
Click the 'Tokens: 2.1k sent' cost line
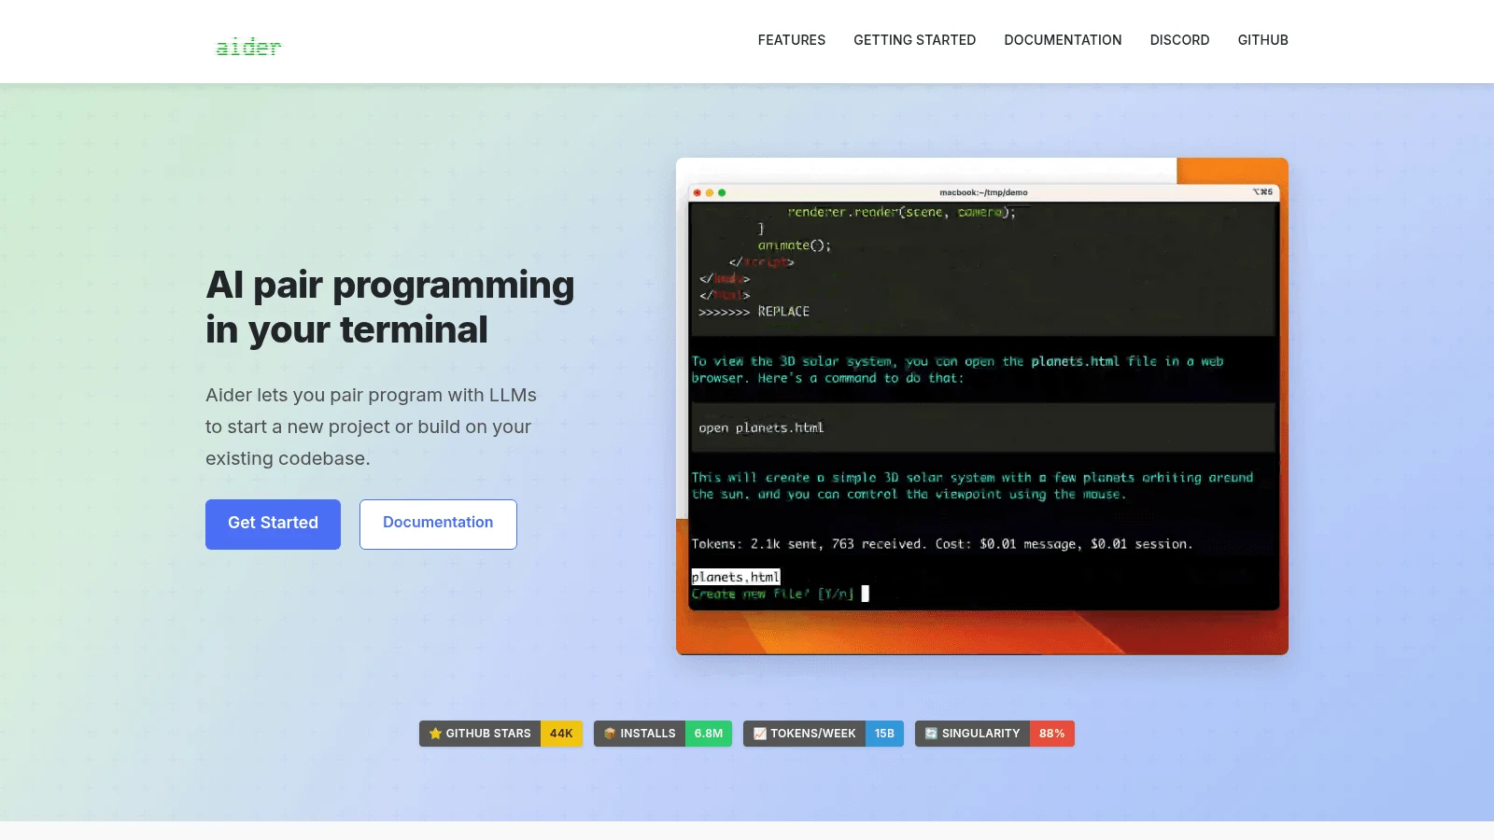coord(942,543)
